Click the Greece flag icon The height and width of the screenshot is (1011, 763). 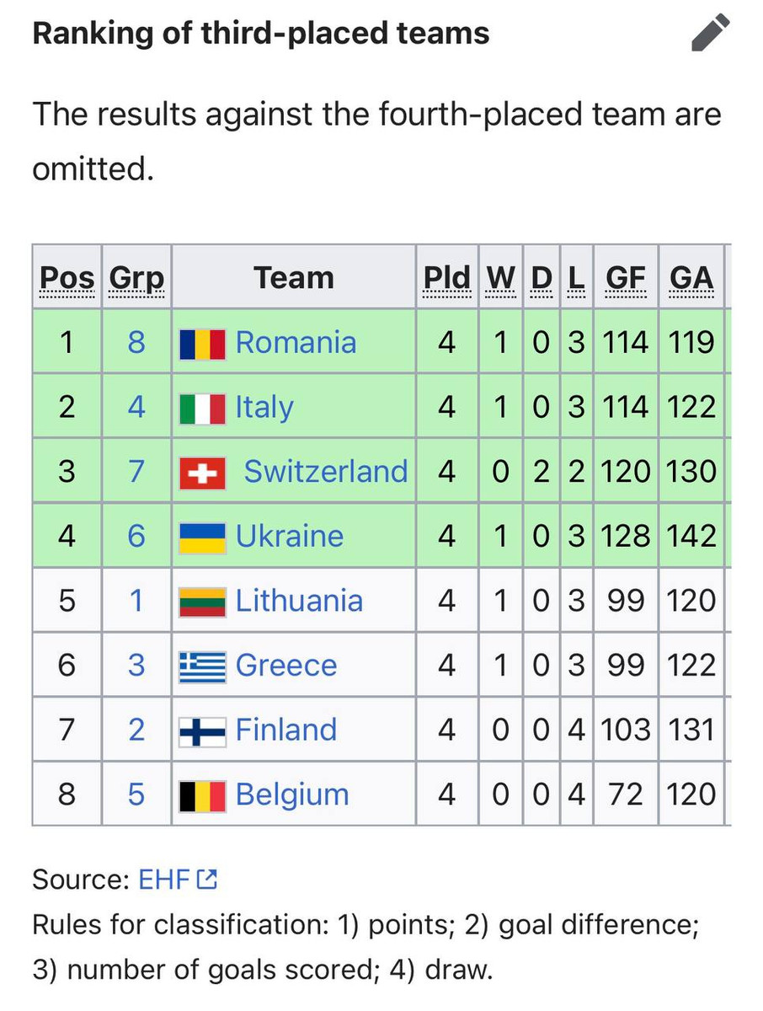pos(202,666)
